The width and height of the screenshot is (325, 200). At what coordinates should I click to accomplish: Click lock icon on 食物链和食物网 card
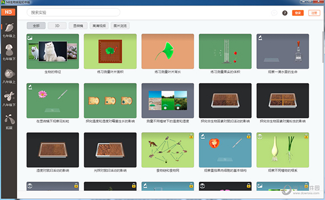pyautogui.click(x=191, y=136)
